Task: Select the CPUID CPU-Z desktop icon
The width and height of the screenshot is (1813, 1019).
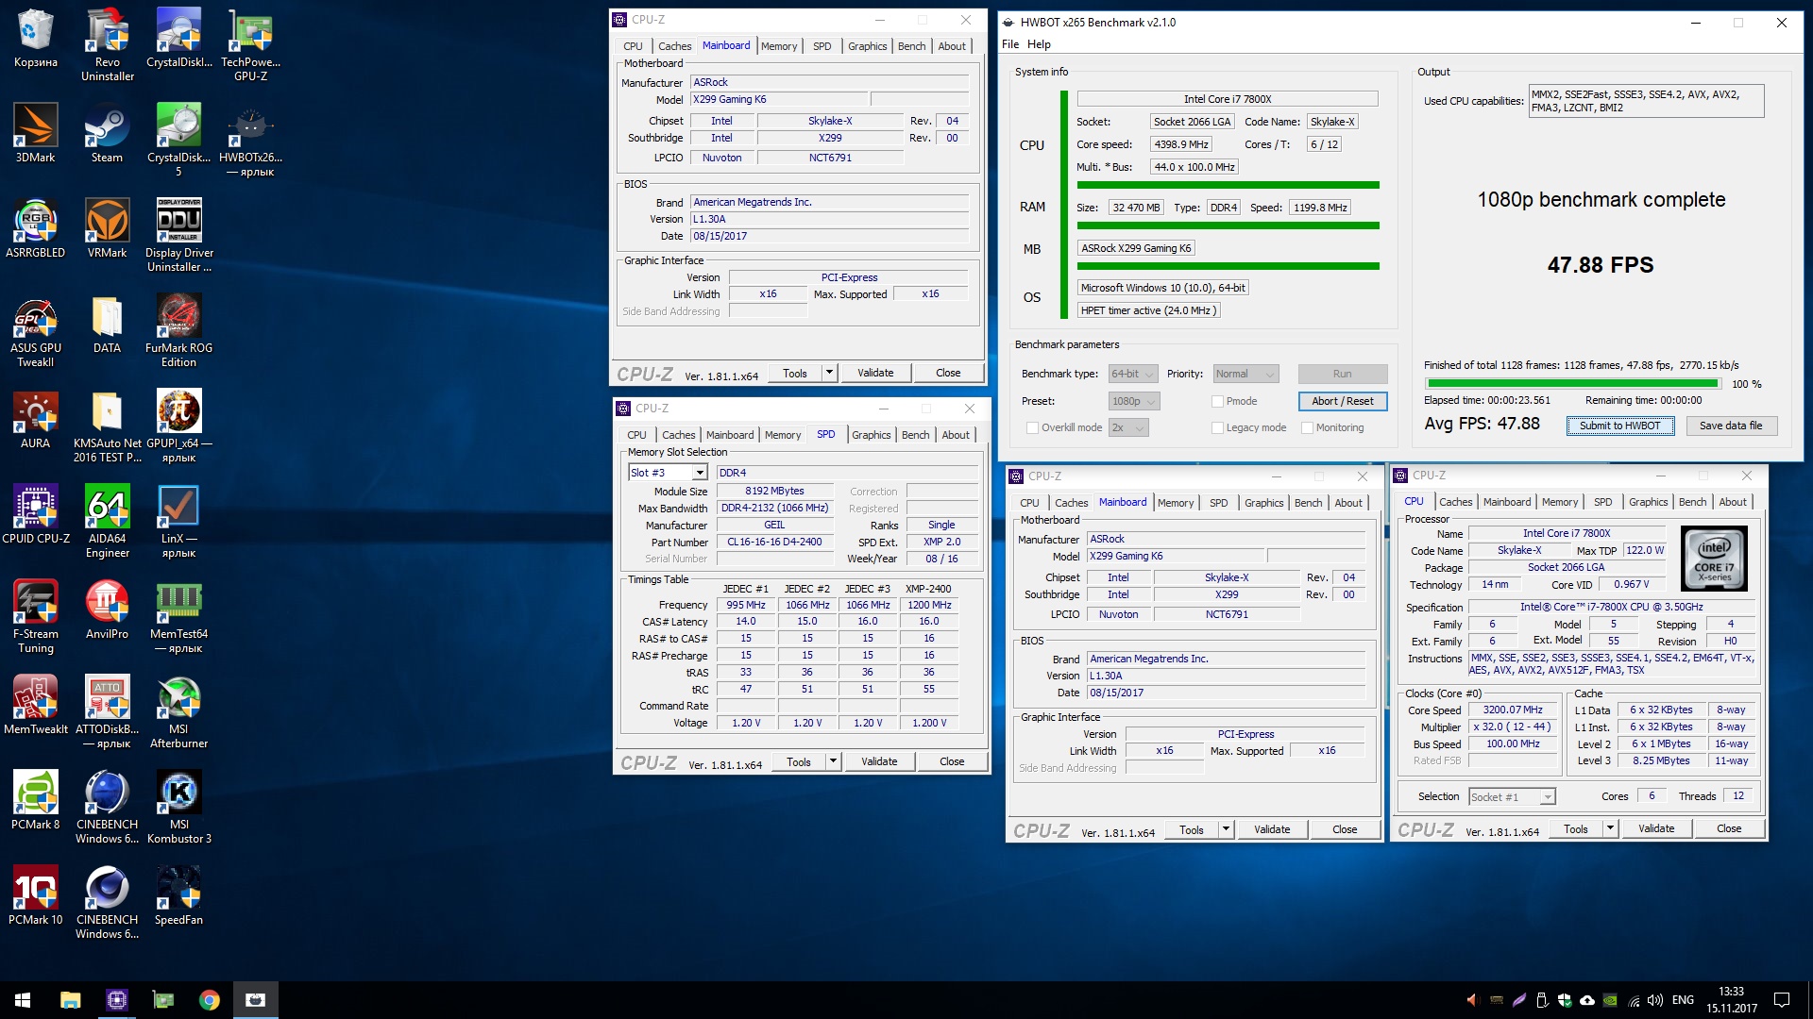Action: pyautogui.click(x=35, y=514)
